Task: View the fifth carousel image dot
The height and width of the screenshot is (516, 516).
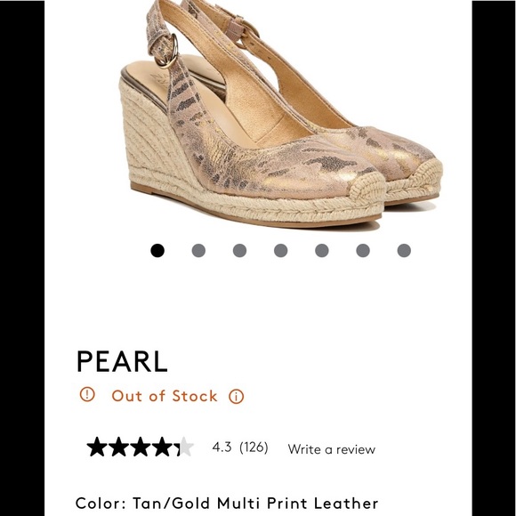Action: 322,250
